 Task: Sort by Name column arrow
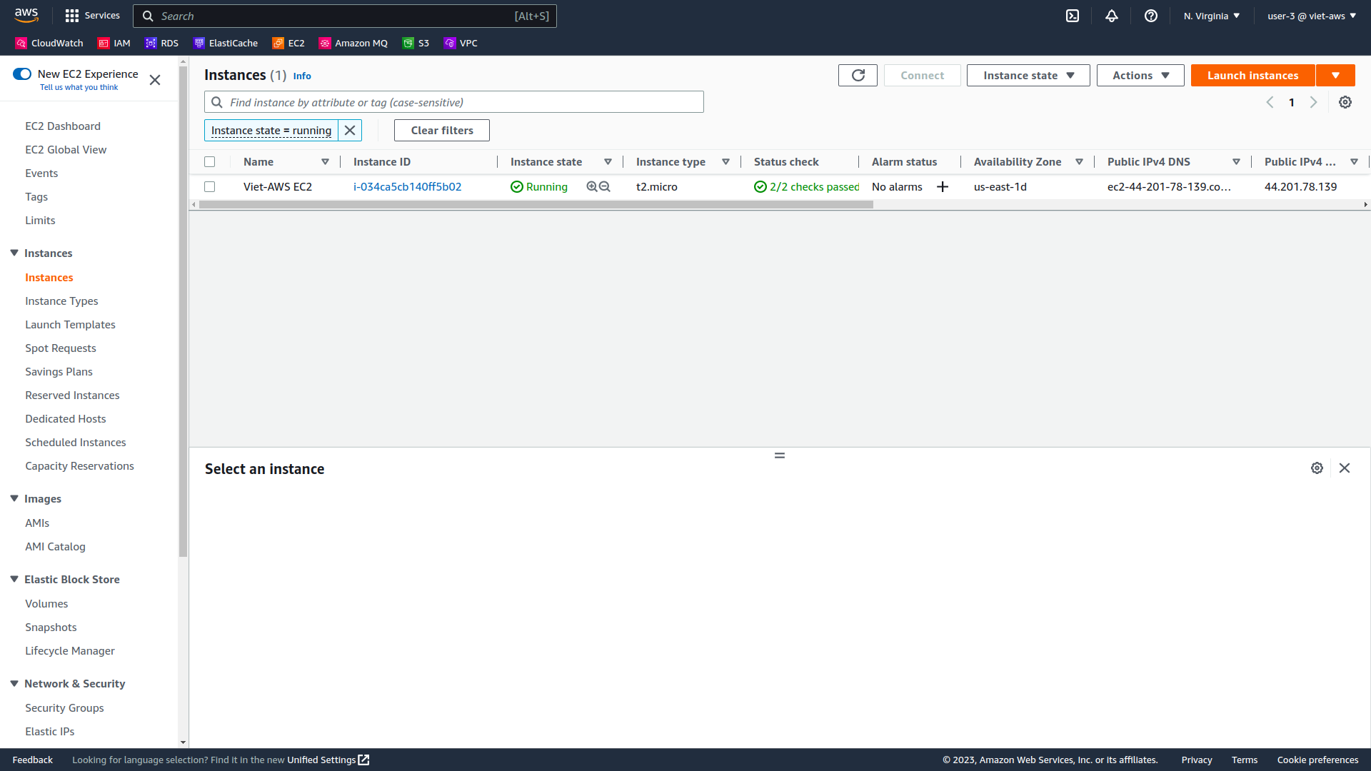(325, 162)
